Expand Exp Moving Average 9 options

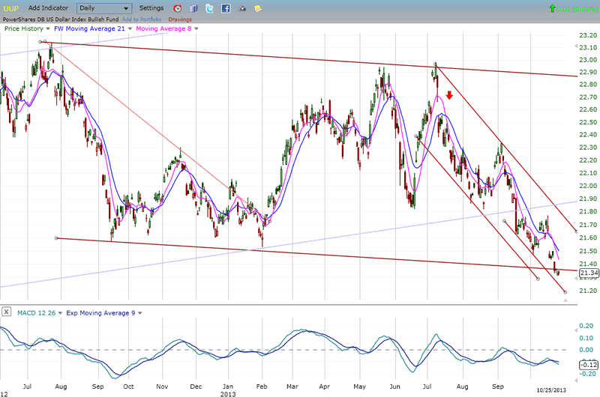pos(139,312)
